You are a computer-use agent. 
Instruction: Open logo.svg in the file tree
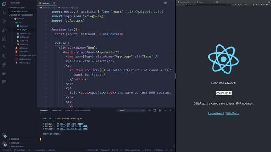tap(24, 41)
